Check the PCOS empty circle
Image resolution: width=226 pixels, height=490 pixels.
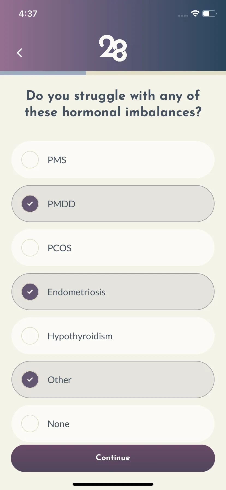(30, 248)
